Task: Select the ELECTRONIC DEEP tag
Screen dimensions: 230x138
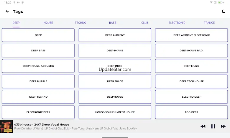Action: [38, 112]
